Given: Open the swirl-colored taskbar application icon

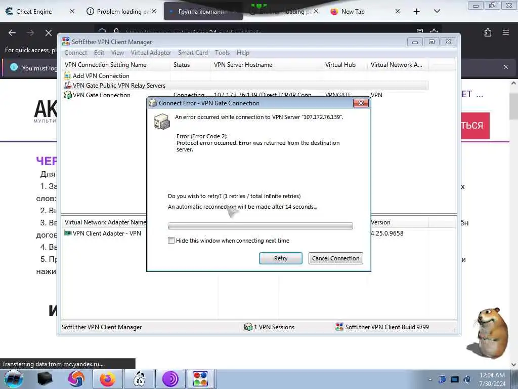Looking at the screenshot, I should [76, 379].
